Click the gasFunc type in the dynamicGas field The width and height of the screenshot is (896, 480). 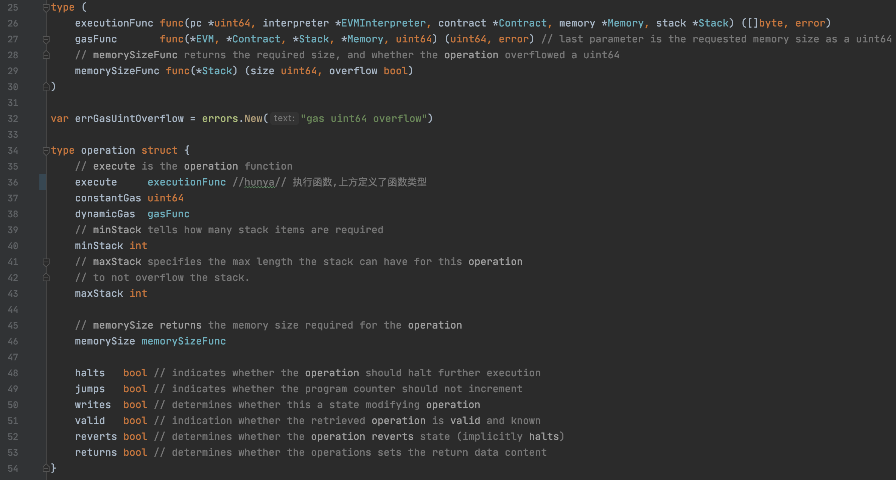(168, 214)
